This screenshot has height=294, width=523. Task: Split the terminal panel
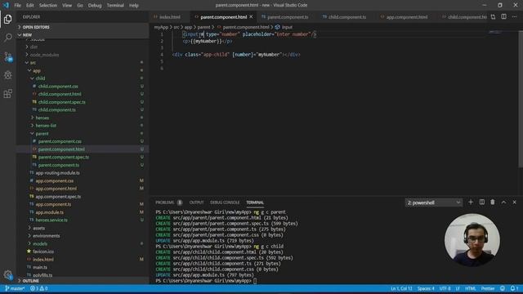(482, 203)
